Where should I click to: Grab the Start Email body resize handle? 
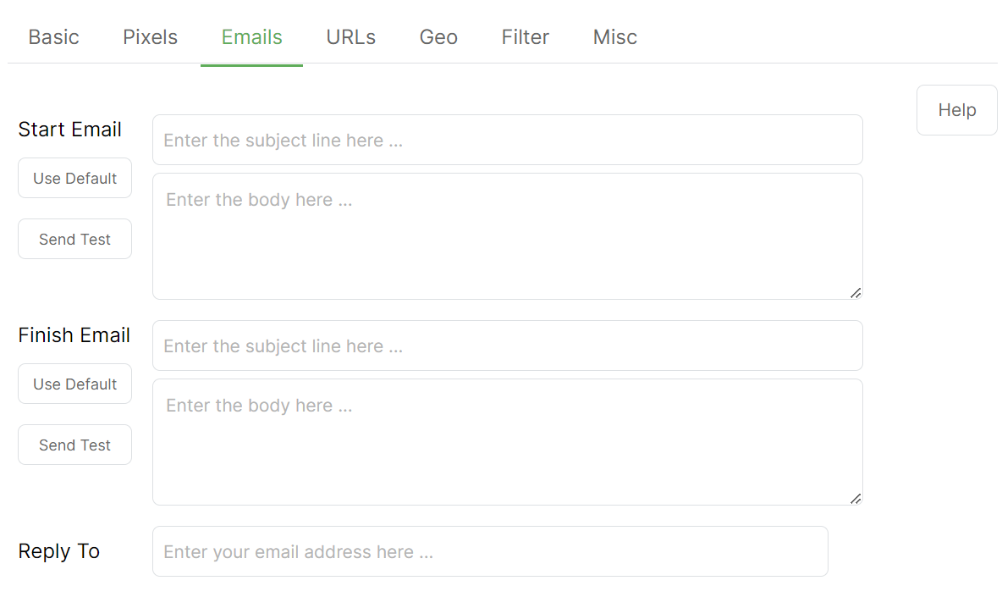pyautogui.click(x=856, y=293)
